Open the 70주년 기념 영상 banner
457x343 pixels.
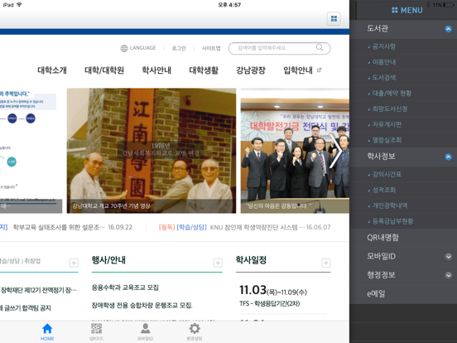pyautogui.click(x=152, y=151)
